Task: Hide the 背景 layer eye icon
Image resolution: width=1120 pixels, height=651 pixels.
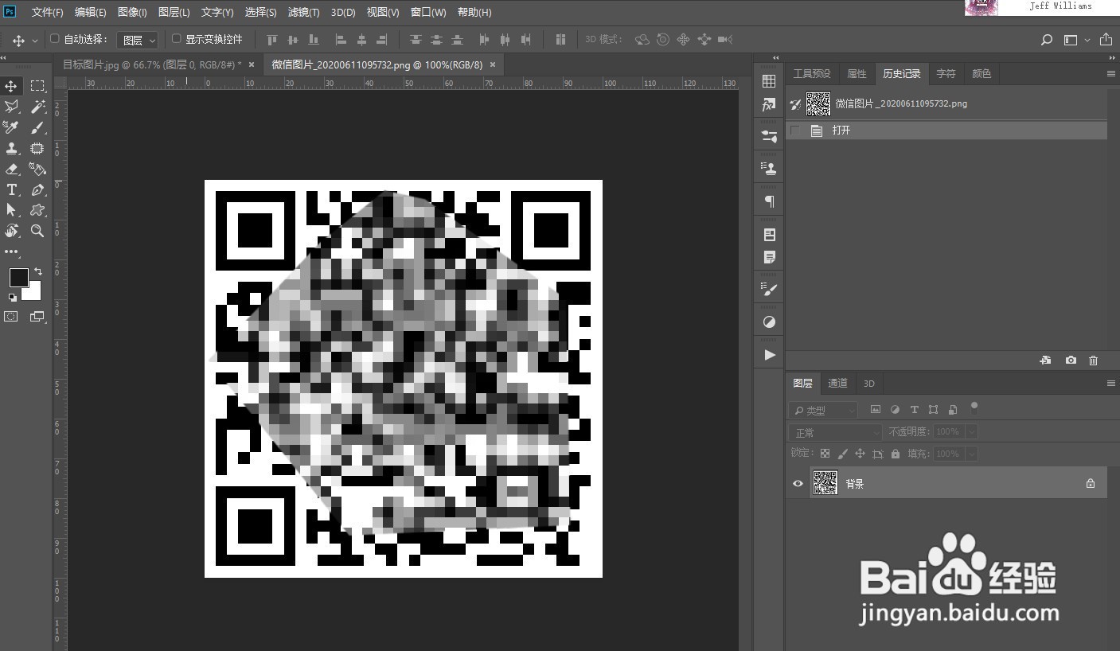Action: (x=798, y=483)
